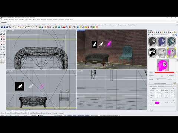
Task: Open the Destra viewport title dropdown
Action: (x=82, y=71)
